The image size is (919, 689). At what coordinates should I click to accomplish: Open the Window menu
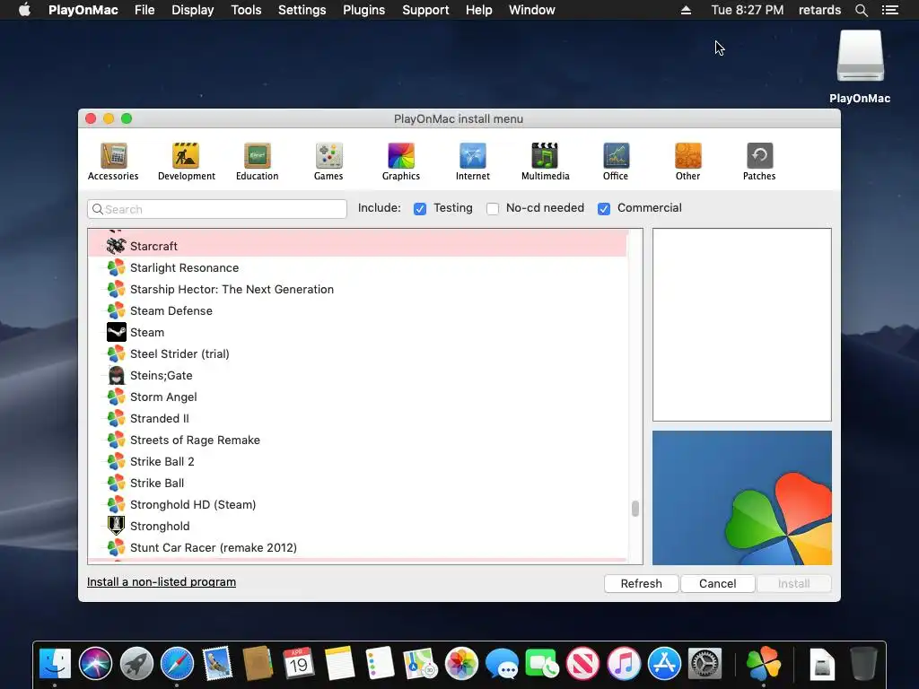click(531, 10)
